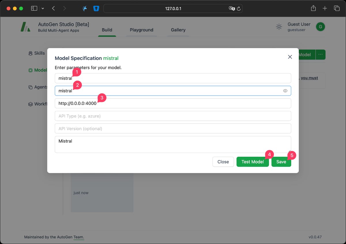The height and width of the screenshot is (244, 346).
Task: Open the blue shield password manager extension
Action: (96, 9)
